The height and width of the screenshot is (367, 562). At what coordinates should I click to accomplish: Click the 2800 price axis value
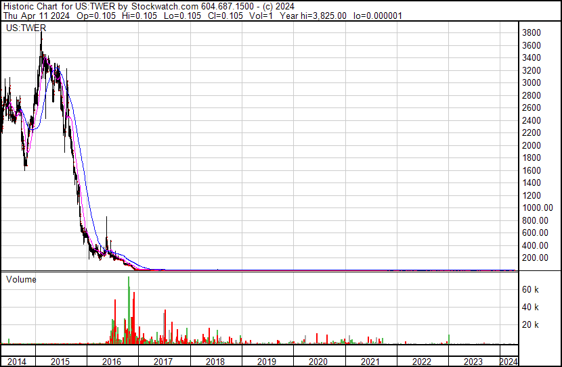[531, 95]
